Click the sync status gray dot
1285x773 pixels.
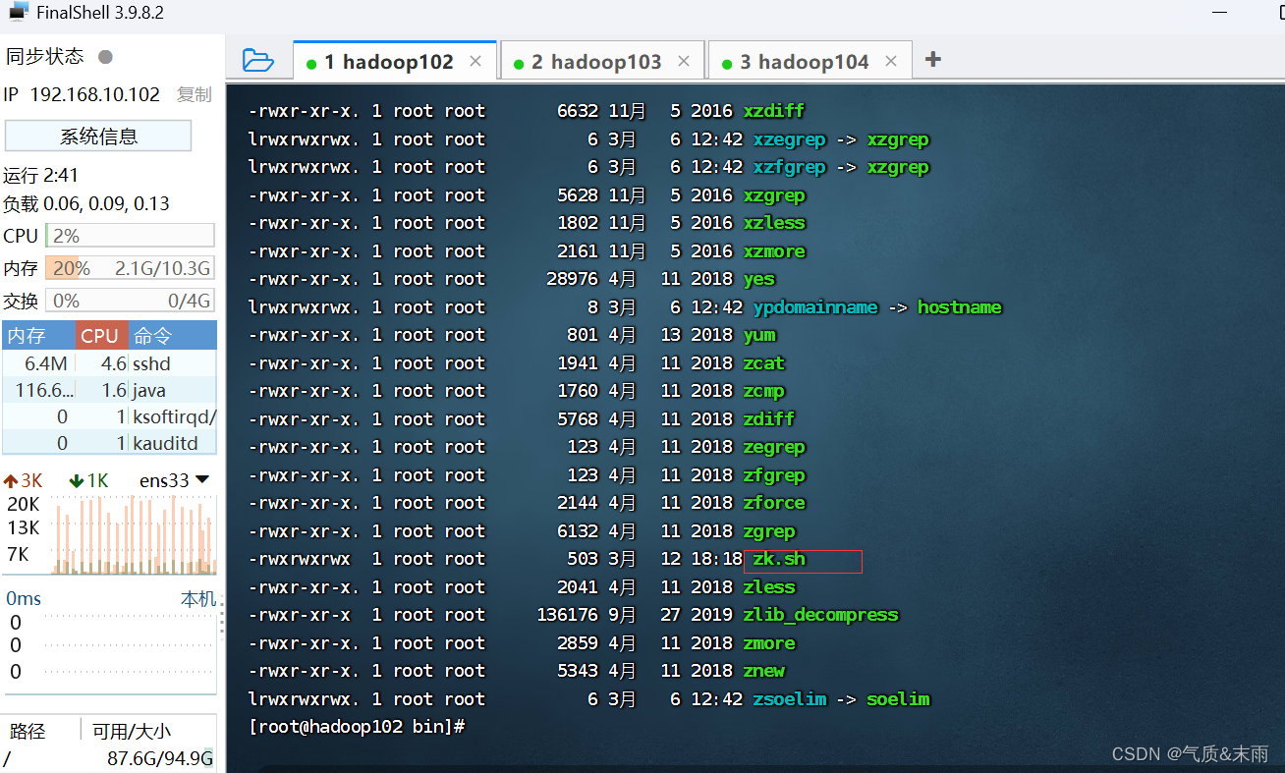click(x=105, y=57)
